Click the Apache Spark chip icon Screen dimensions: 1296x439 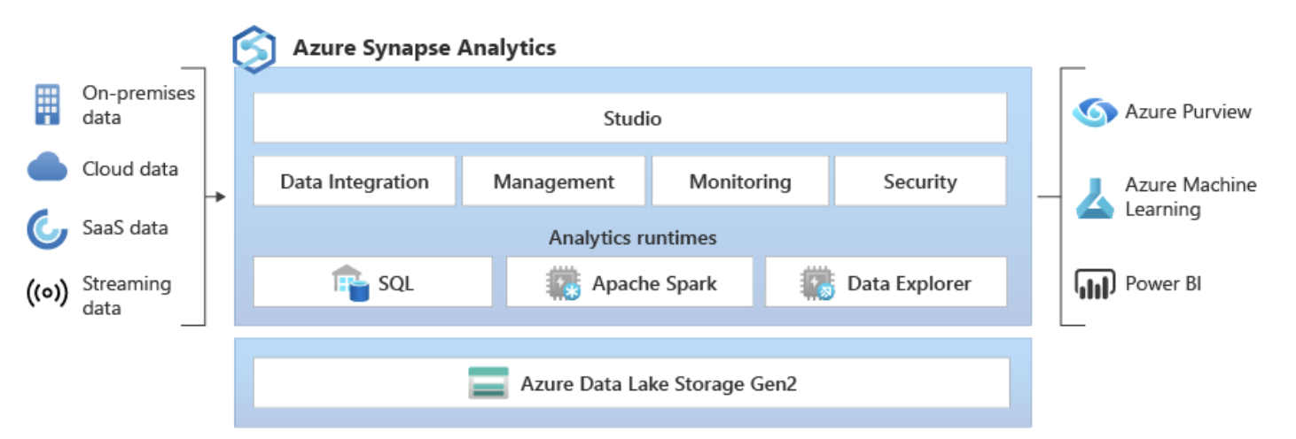pyautogui.click(x=563, y=284)
